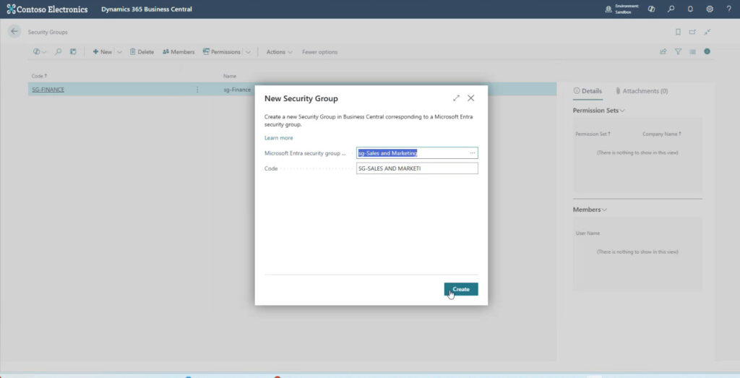The height and width of the screenshot is (378, 740).
Task: Expand the New Security Group dialog
Action: click(x=456, y=98)
